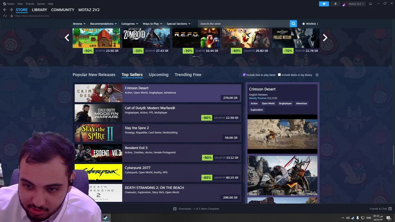The width and height of the screenshot is (395, 222).
Task: Expand the Recommendations dropdown
Action: (103, 24)
